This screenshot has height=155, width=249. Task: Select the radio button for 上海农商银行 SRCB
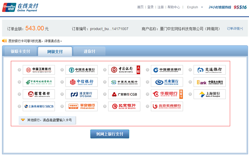pyautogui.click(x=19, y=106)
